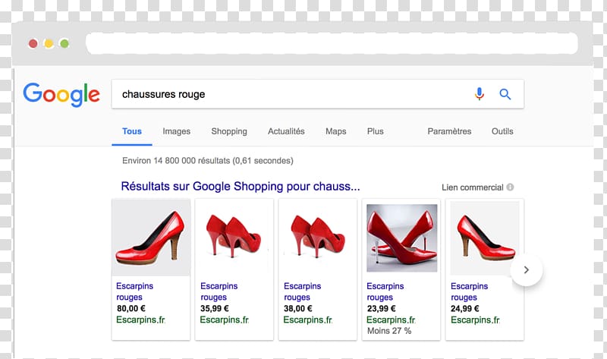Click the info icon beside Lien commercial
Viewport: 607px width, 359px height.
point(510,187)
